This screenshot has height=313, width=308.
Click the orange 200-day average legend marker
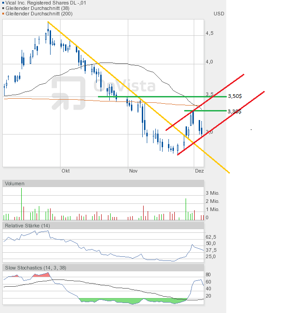4,14
